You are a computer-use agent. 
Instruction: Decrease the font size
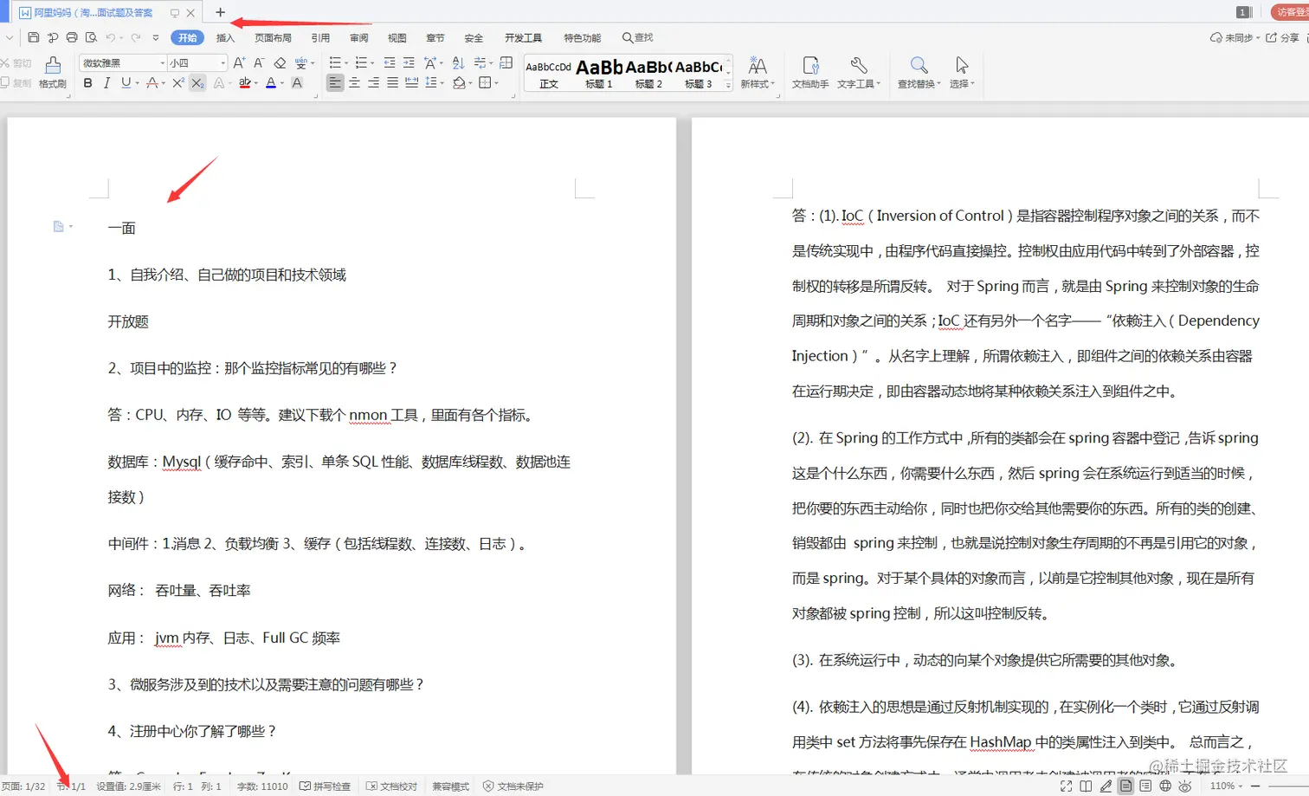pos(259,62)
